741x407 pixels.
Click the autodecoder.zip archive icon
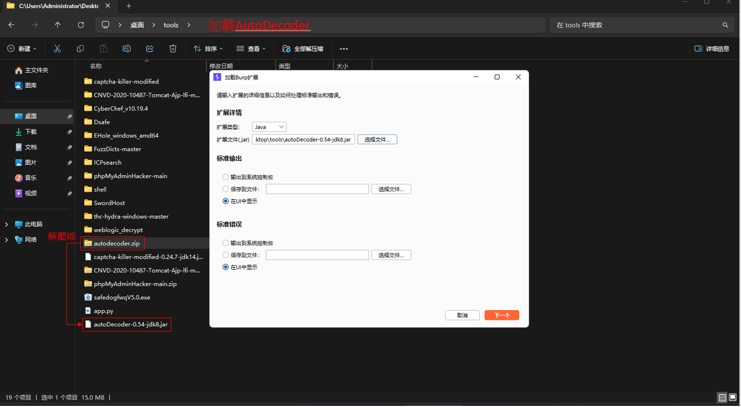click(x=88, y=243)
